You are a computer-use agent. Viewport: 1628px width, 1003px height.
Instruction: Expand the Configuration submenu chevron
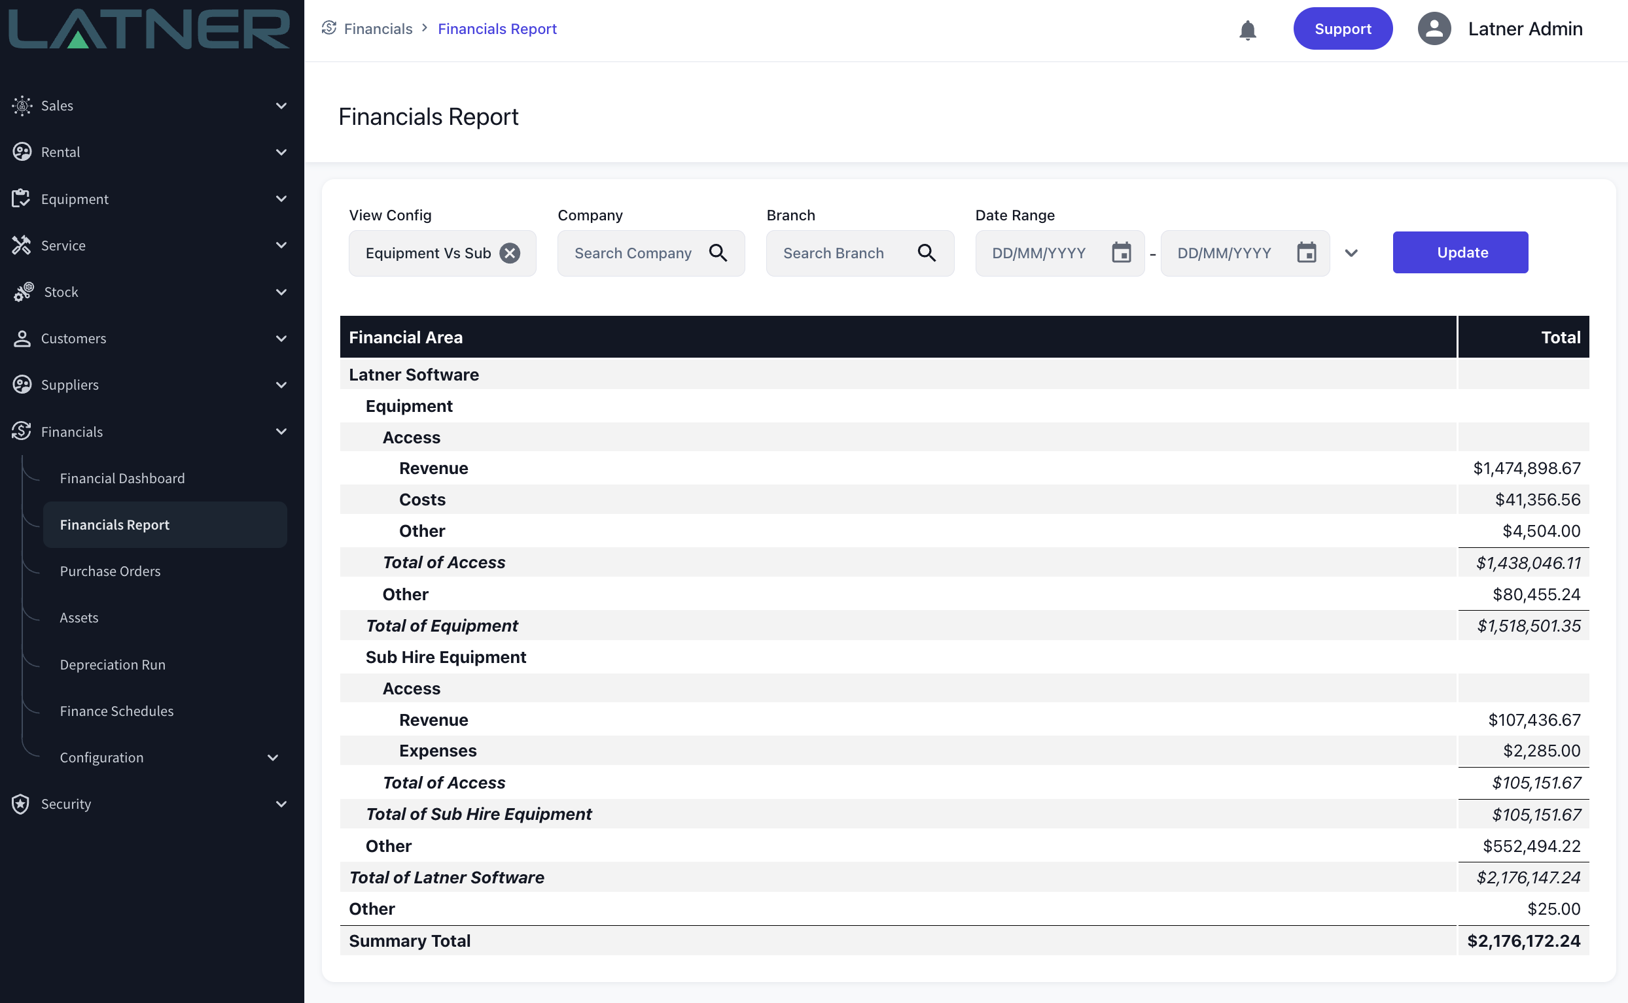(272, 758)
